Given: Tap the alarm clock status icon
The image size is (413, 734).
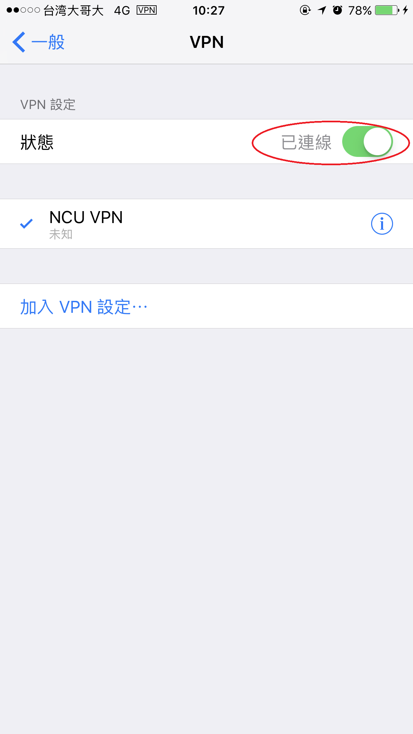Looking at the screenshot, I should (x=338, y=10).
